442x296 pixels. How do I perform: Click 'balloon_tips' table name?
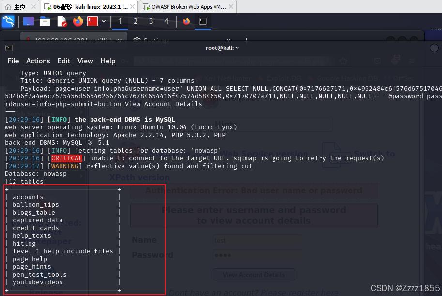[35, 204]
